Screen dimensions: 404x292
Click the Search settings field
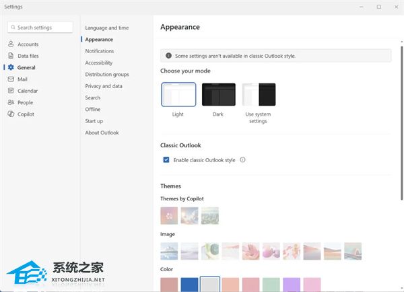point(40,28)
